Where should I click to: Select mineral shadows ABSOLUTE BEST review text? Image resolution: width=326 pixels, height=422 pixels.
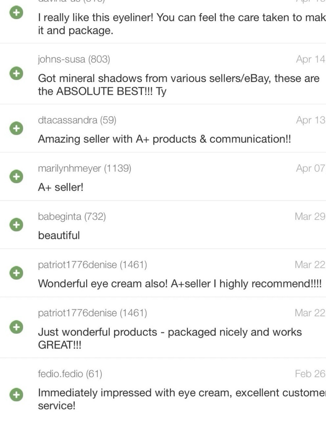pos(178,85)
